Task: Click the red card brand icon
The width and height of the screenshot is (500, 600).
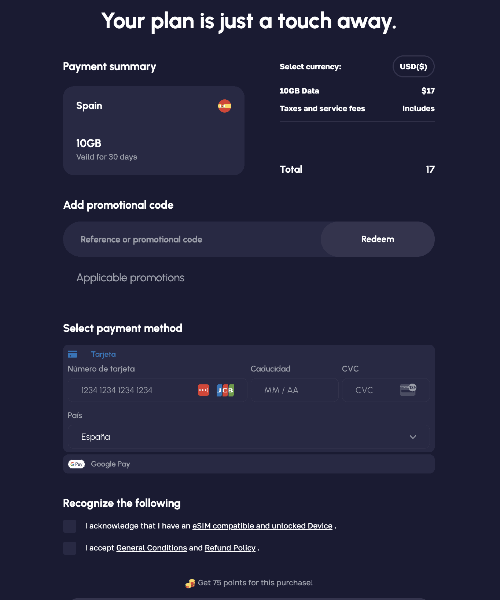Action: coord(203,390)
